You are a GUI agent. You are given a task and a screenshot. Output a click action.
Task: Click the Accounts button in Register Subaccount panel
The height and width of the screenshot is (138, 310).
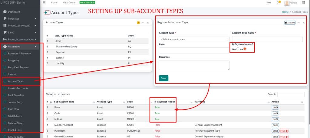click(x=290, y=23)
